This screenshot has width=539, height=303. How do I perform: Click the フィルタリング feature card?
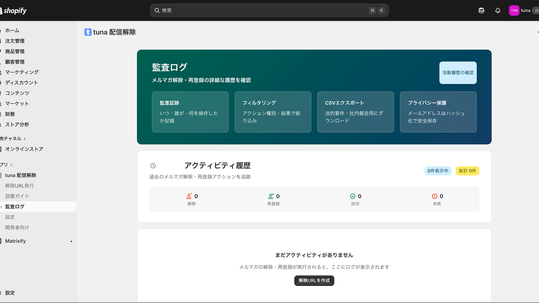tap(273, 112)
